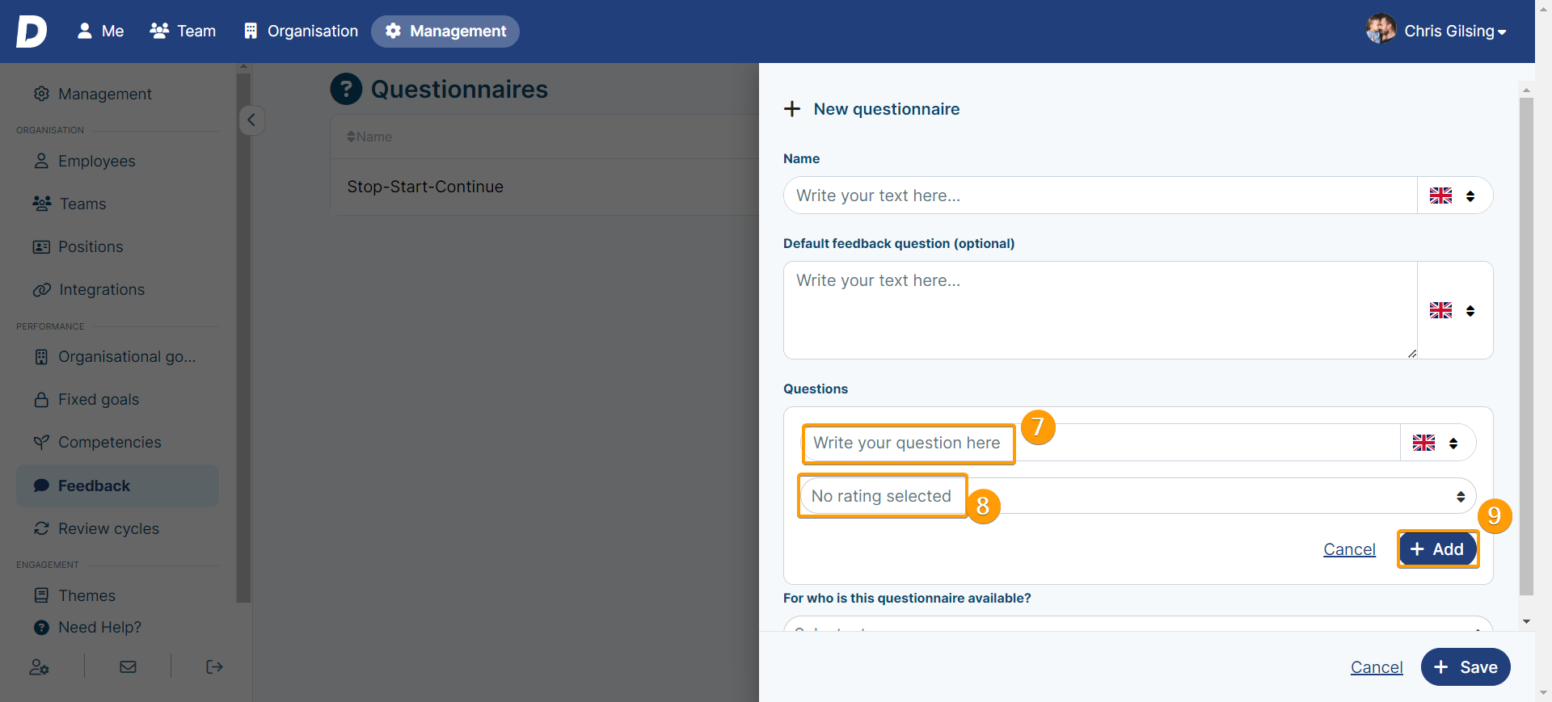Click the Employees person icon

(41, 161)
